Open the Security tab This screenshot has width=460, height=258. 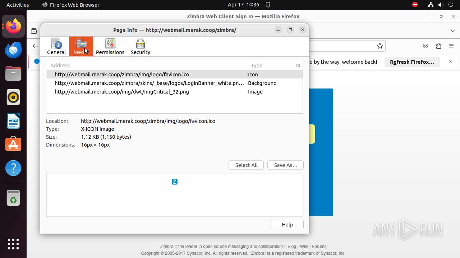click(x=140, y=47)
